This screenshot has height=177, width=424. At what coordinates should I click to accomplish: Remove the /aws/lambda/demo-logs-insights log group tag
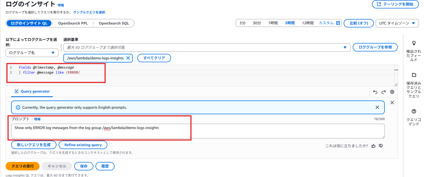tap(128, 58)
